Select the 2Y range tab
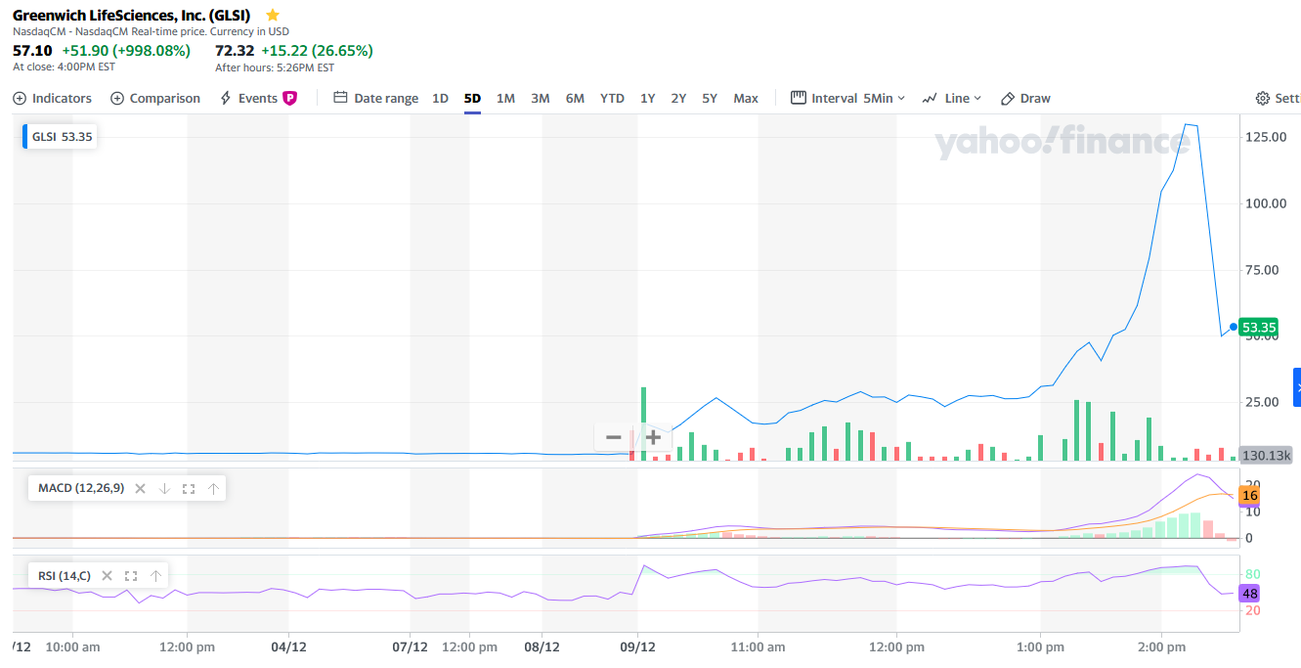This screenshot has width=1301, height=668. (678, 98)
